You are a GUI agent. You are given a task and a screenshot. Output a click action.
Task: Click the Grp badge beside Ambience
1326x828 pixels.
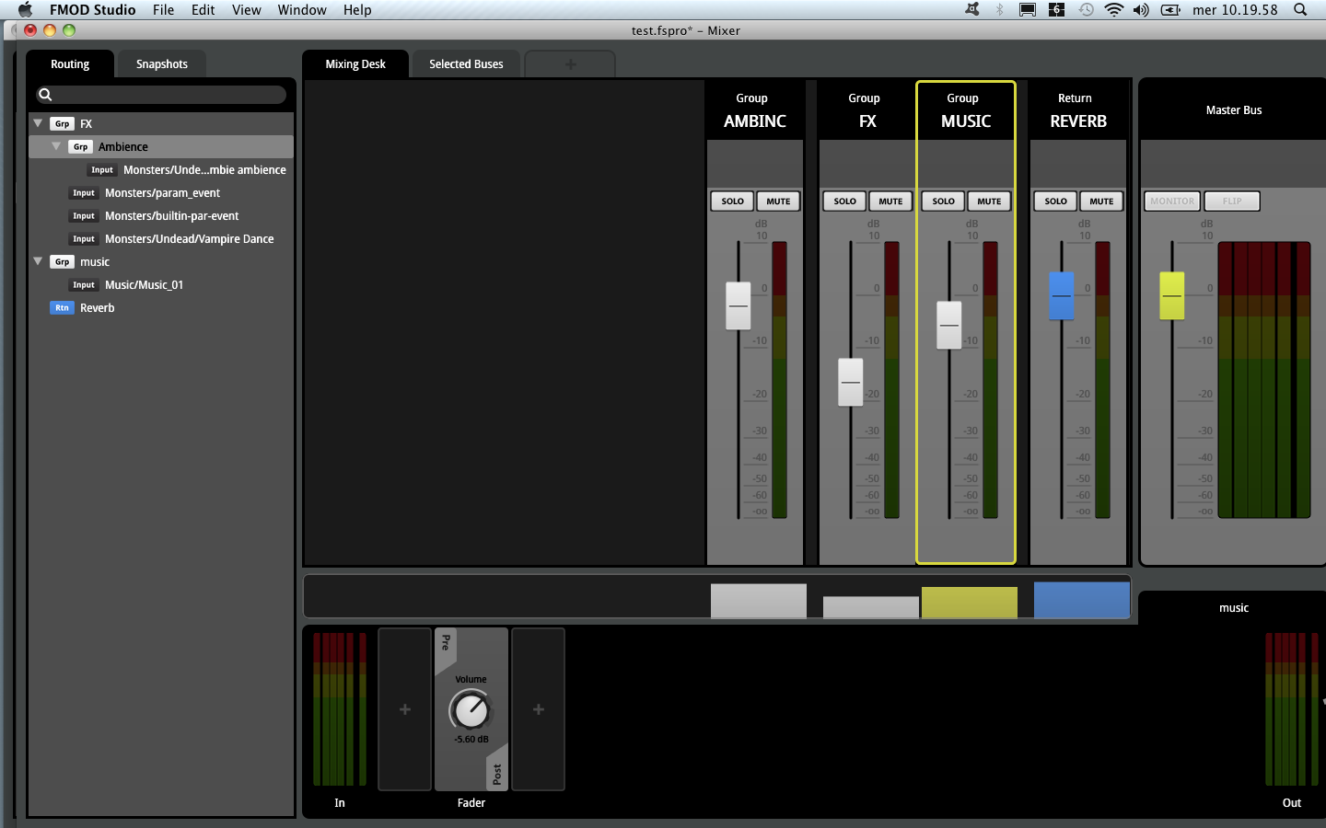click(x=80, y=146)
